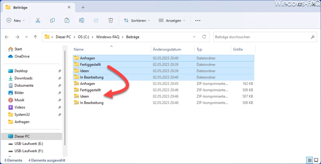Image resolution: width=321 pixels, height=164 pixels.
Task: Click the Copy icon in toolbar
Action: coord(52,20)
